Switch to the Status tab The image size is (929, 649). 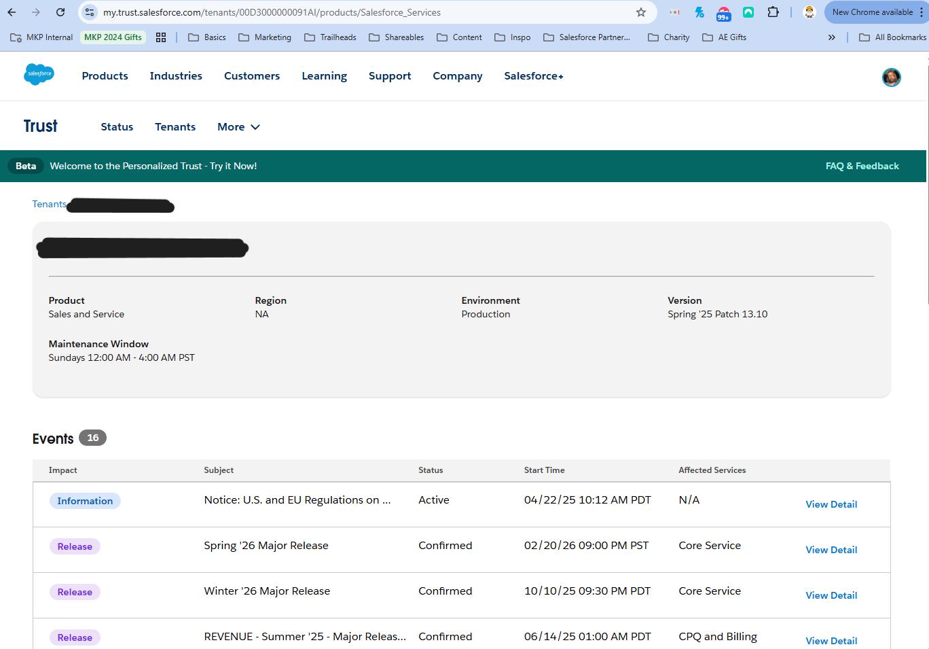tap(117, 127)
